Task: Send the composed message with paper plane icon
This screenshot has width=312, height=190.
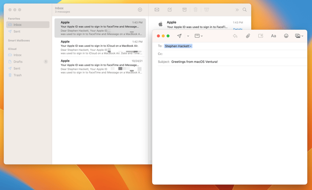Action: coord(179,36)
